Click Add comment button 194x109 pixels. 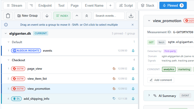[161, 80]
